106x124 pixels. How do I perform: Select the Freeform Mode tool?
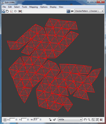[15, 11]
